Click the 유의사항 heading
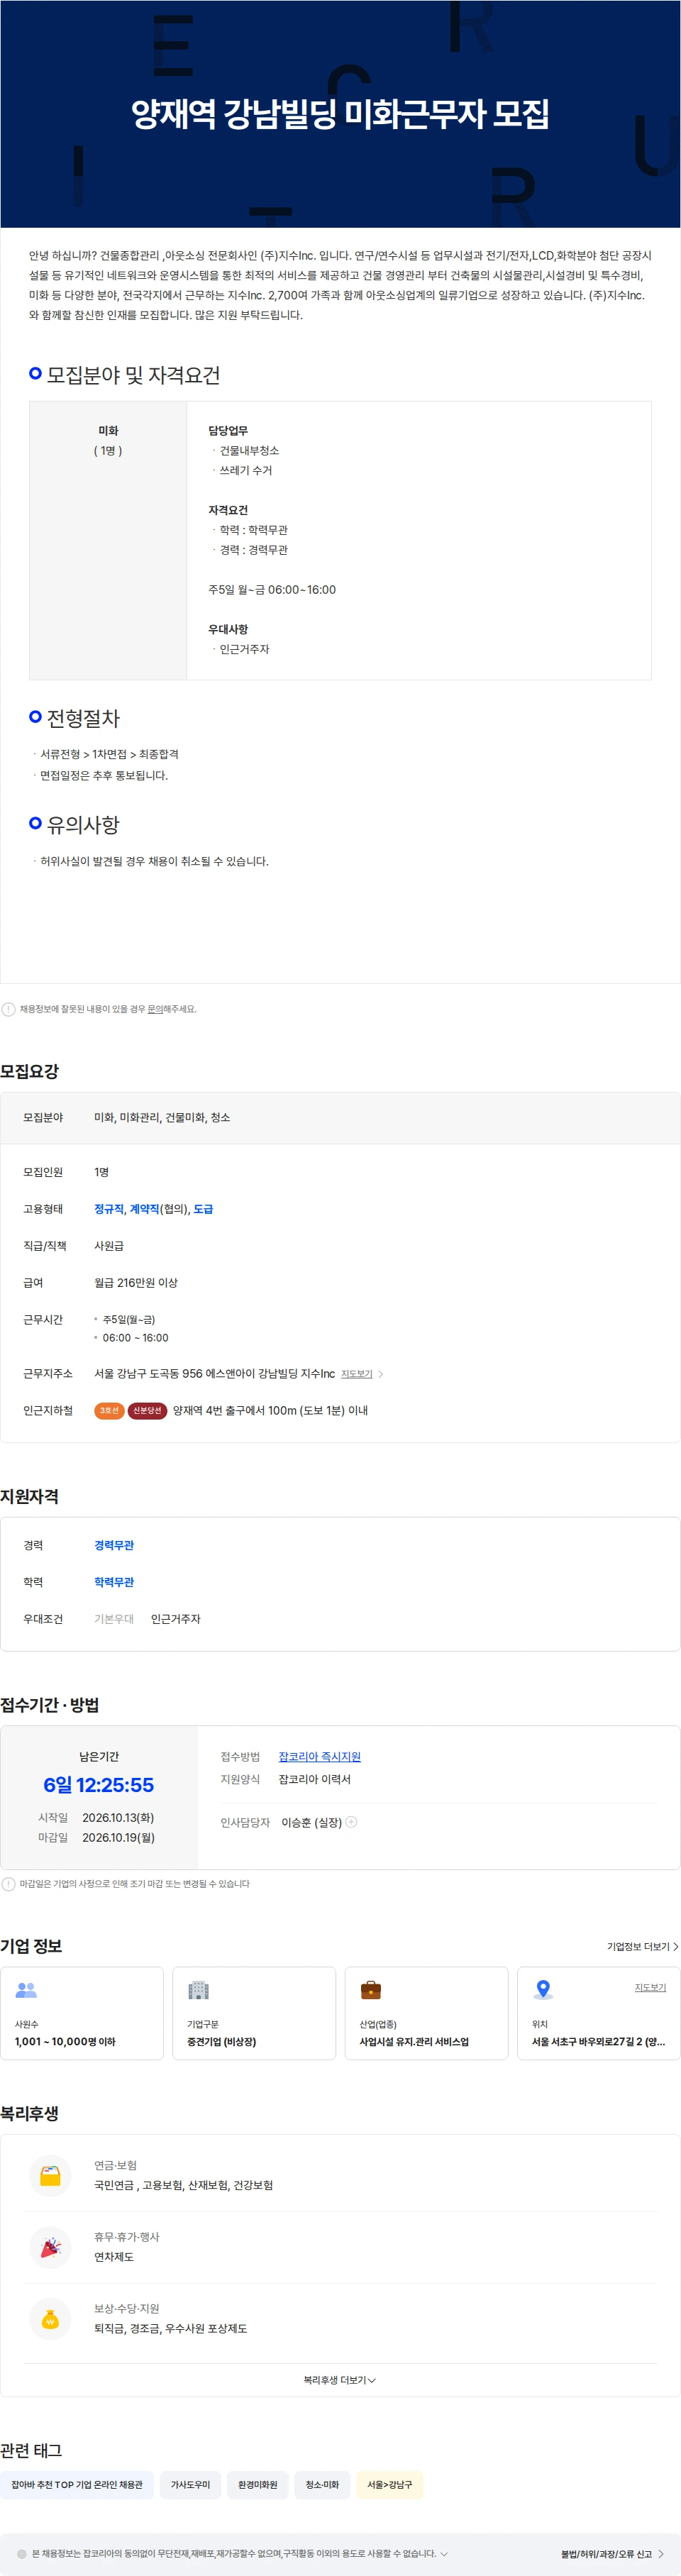 point(83,824)
